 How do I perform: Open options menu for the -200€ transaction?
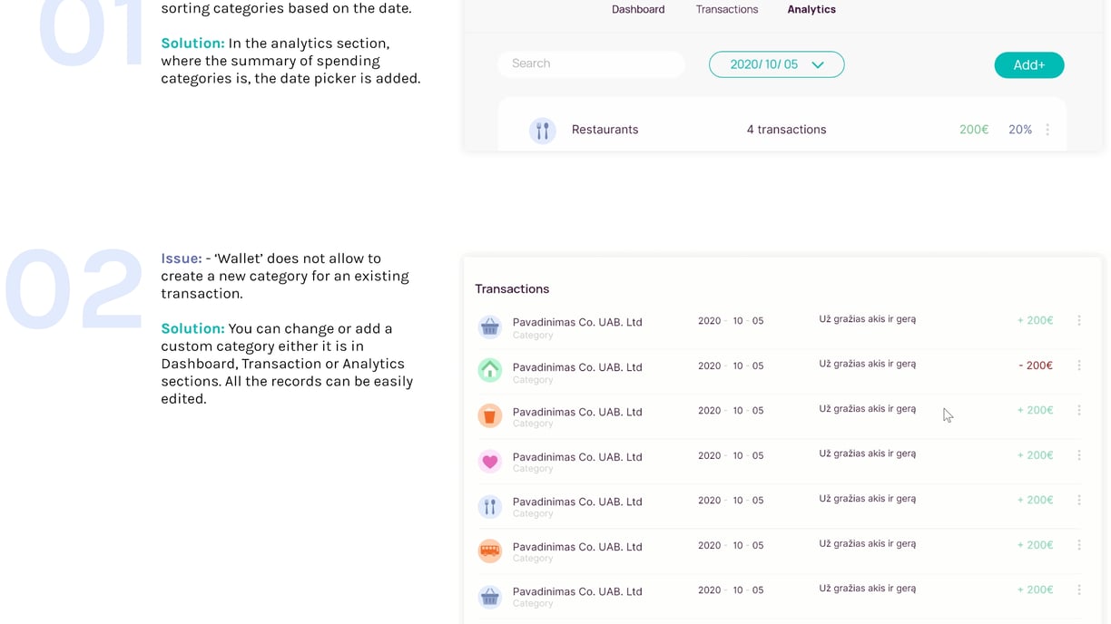[x=1079, y=366]
